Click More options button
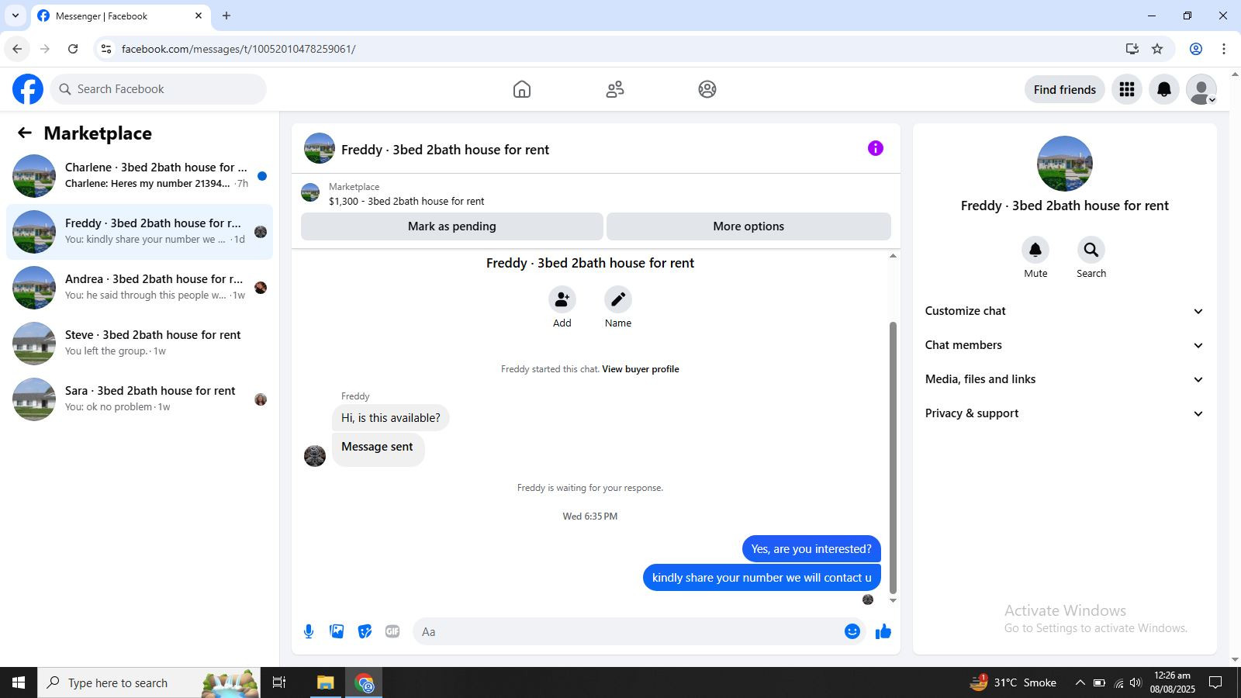 (748, 226)
